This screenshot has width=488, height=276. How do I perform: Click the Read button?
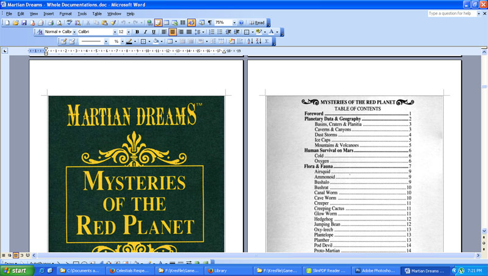coord(257,23)
